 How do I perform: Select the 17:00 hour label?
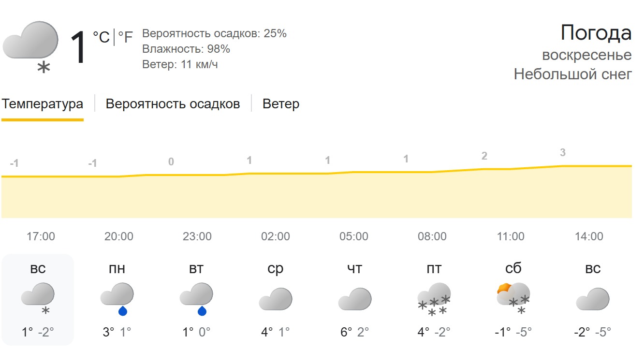(x=41, y=236)
